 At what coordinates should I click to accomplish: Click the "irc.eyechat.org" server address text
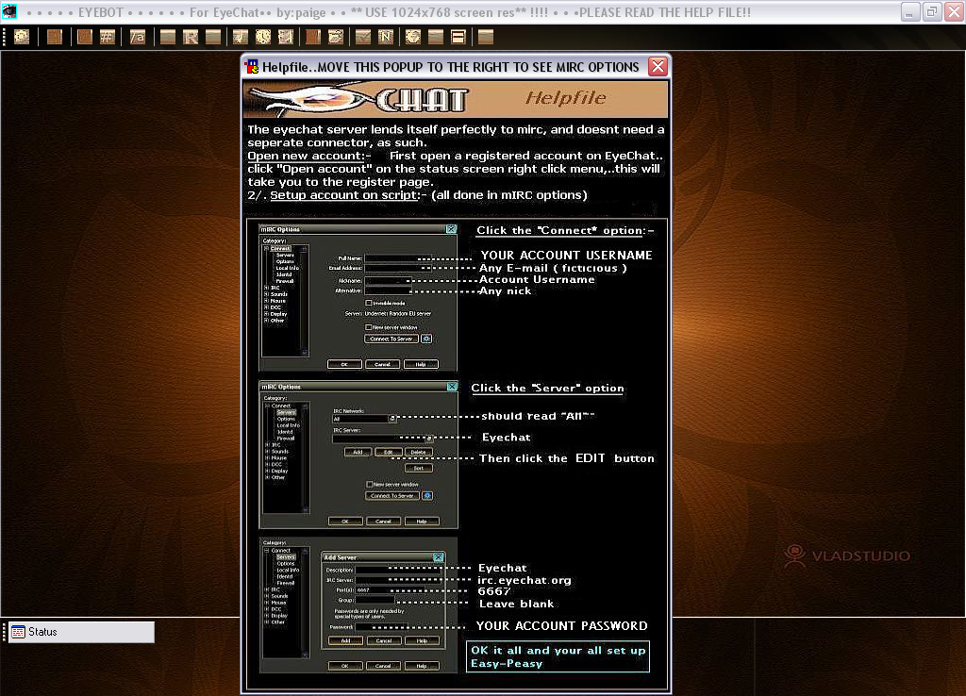coord(525,580)
